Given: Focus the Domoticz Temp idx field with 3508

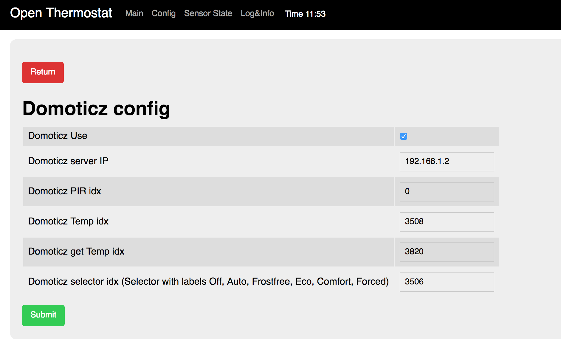Looking at the screenshot, I should 447,222.
